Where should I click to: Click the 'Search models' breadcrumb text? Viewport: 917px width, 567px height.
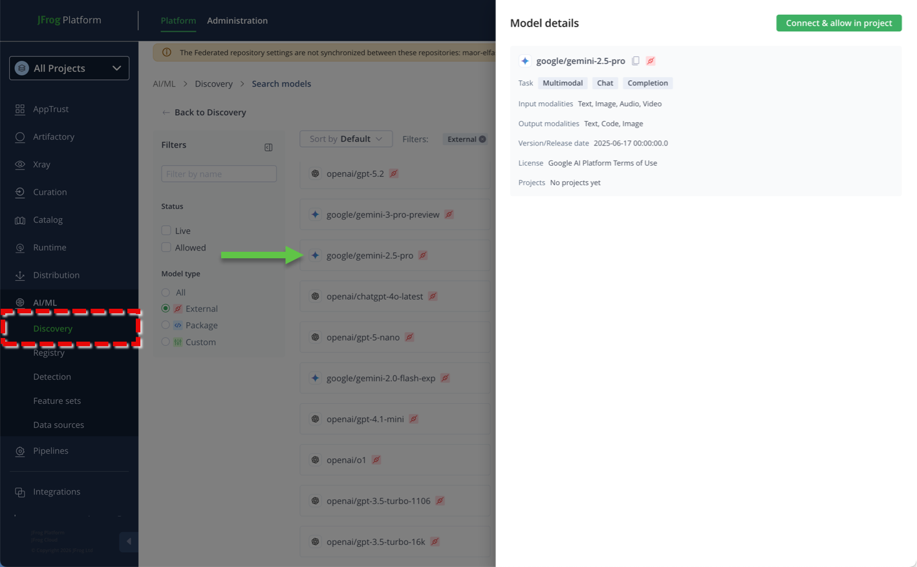pos(281,83)
